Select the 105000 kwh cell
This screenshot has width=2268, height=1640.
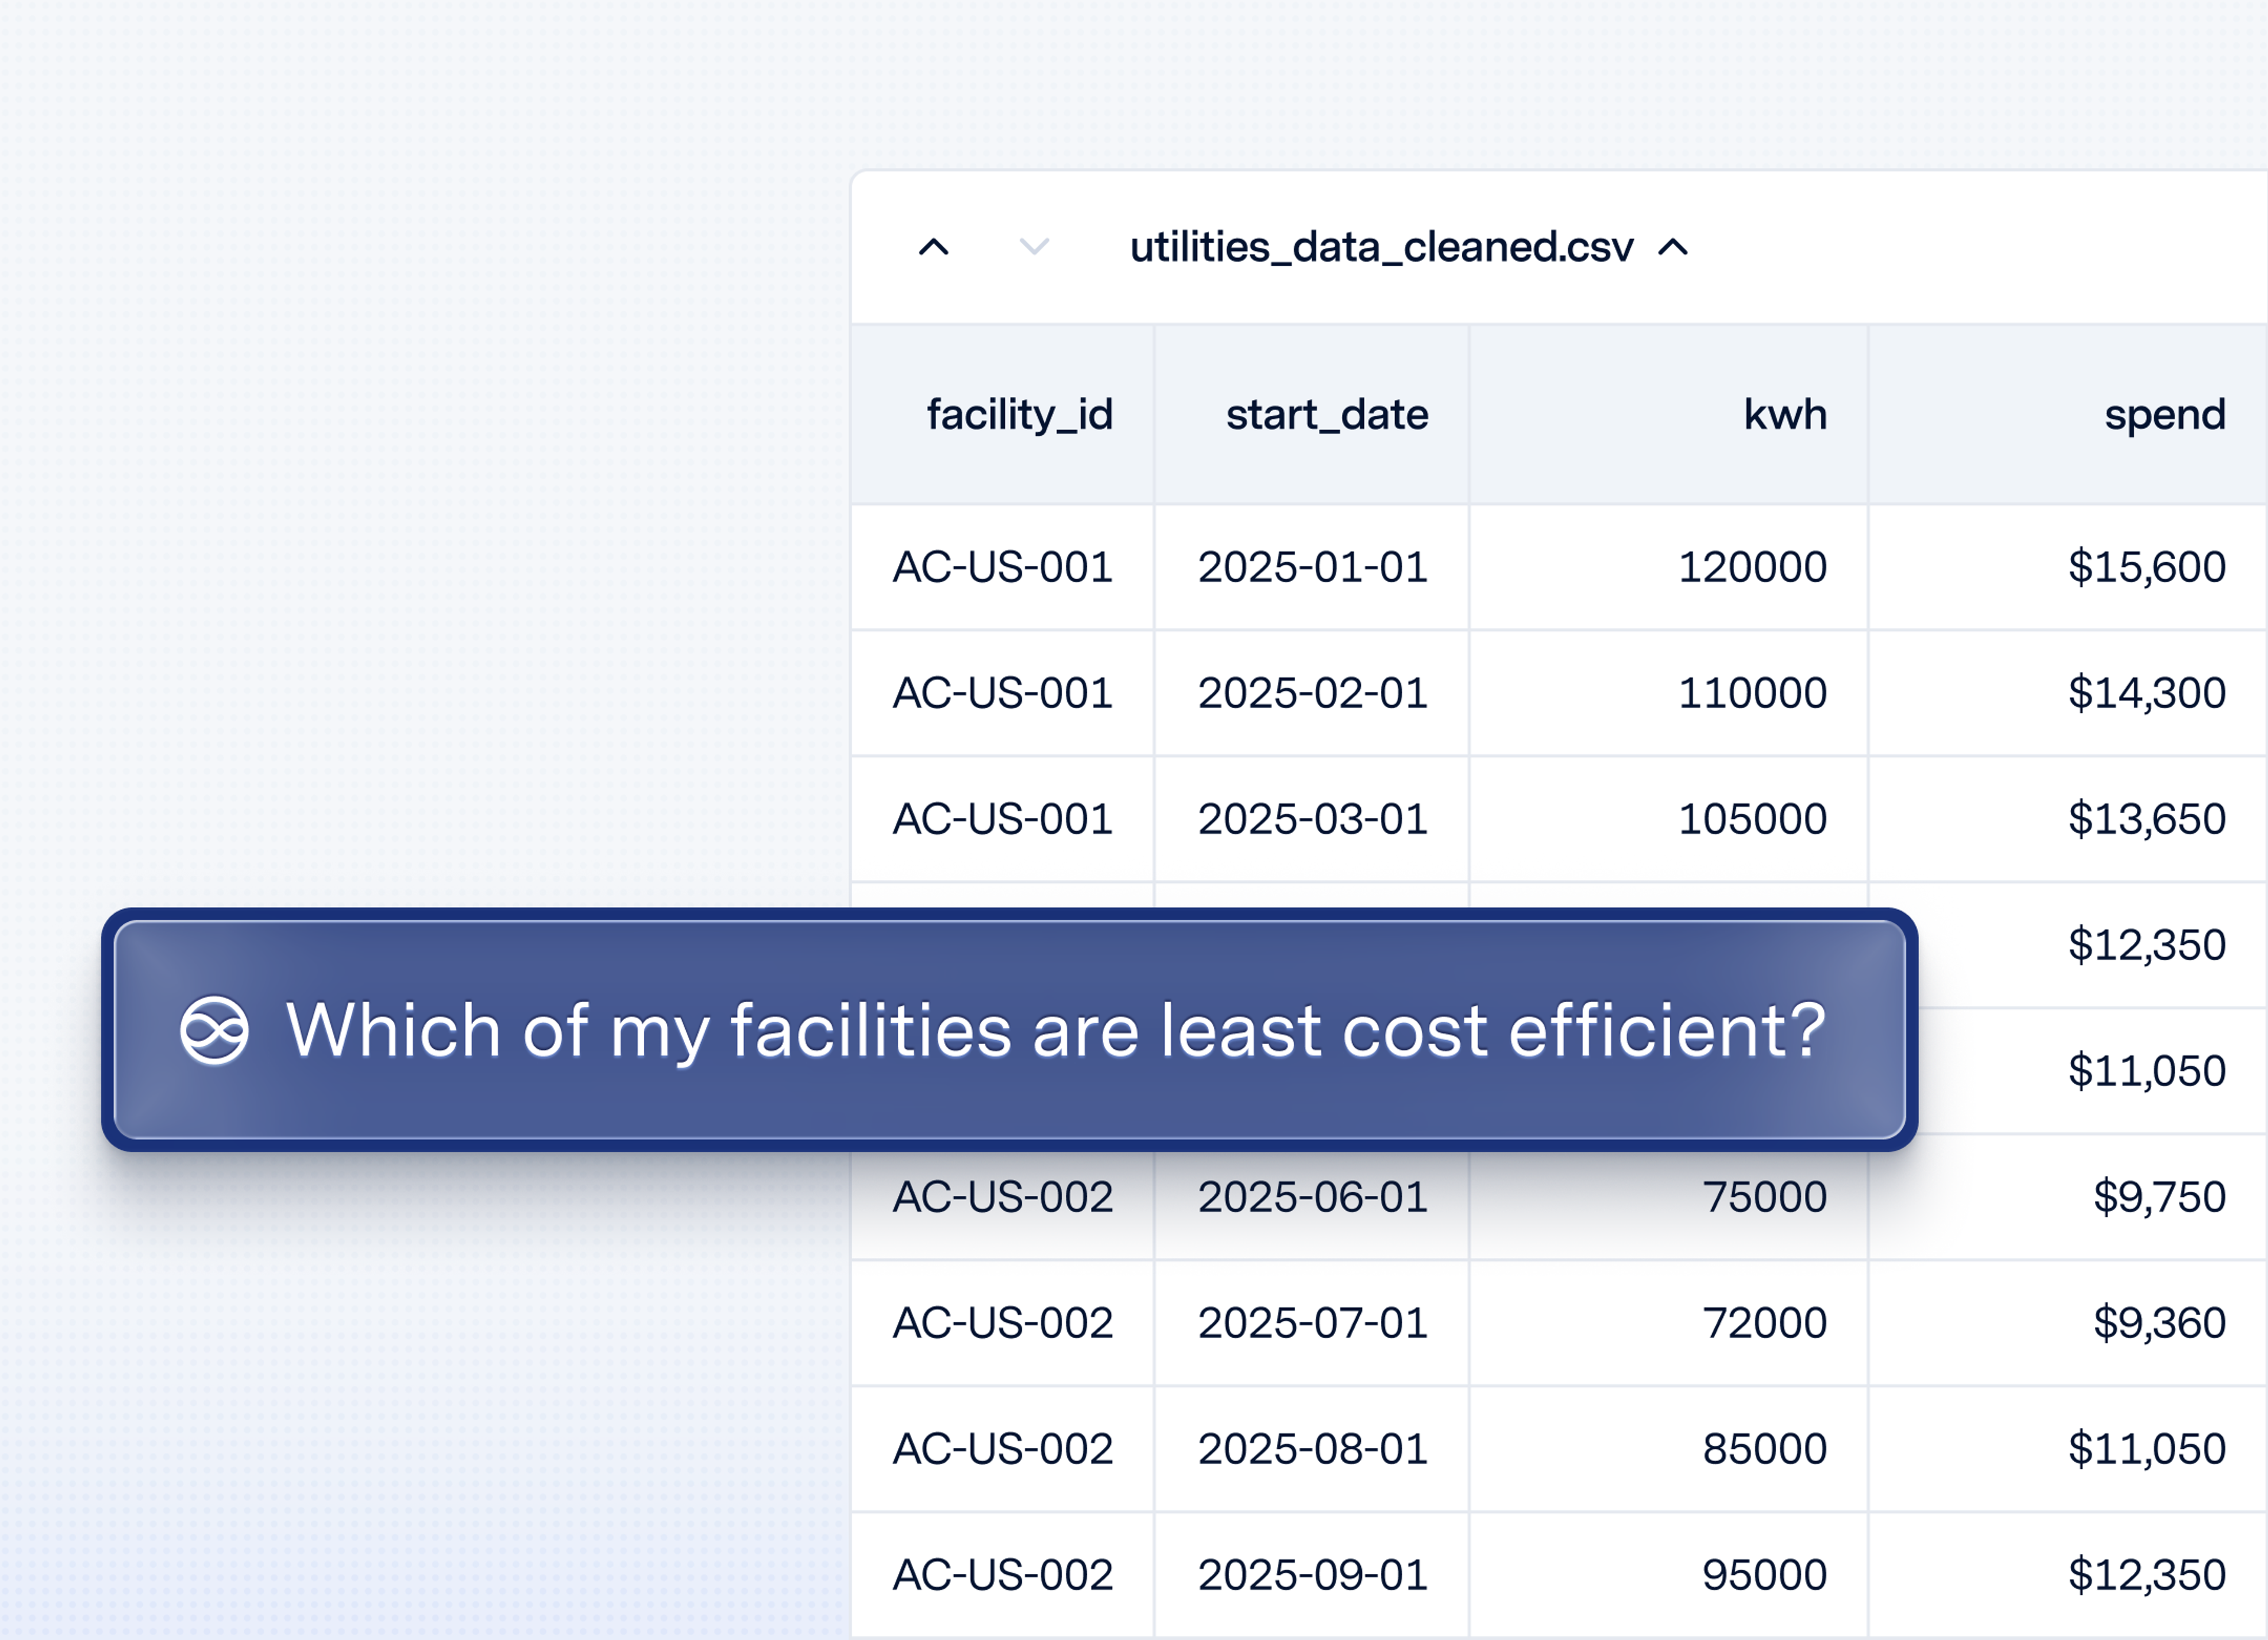click(x=1669, y=819)
